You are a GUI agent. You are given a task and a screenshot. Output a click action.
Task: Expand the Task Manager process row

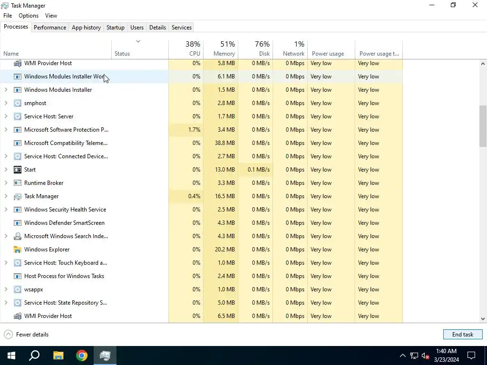[6, 196]
